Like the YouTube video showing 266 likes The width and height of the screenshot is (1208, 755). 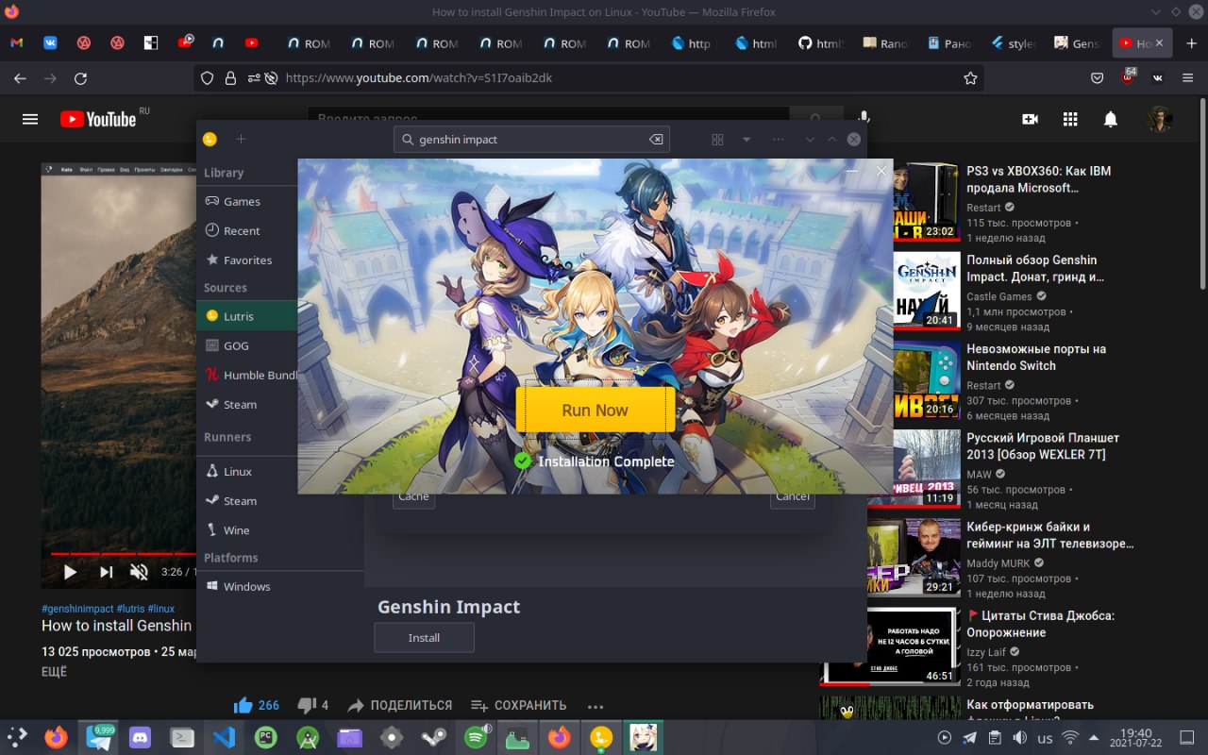tap(256, 705)
